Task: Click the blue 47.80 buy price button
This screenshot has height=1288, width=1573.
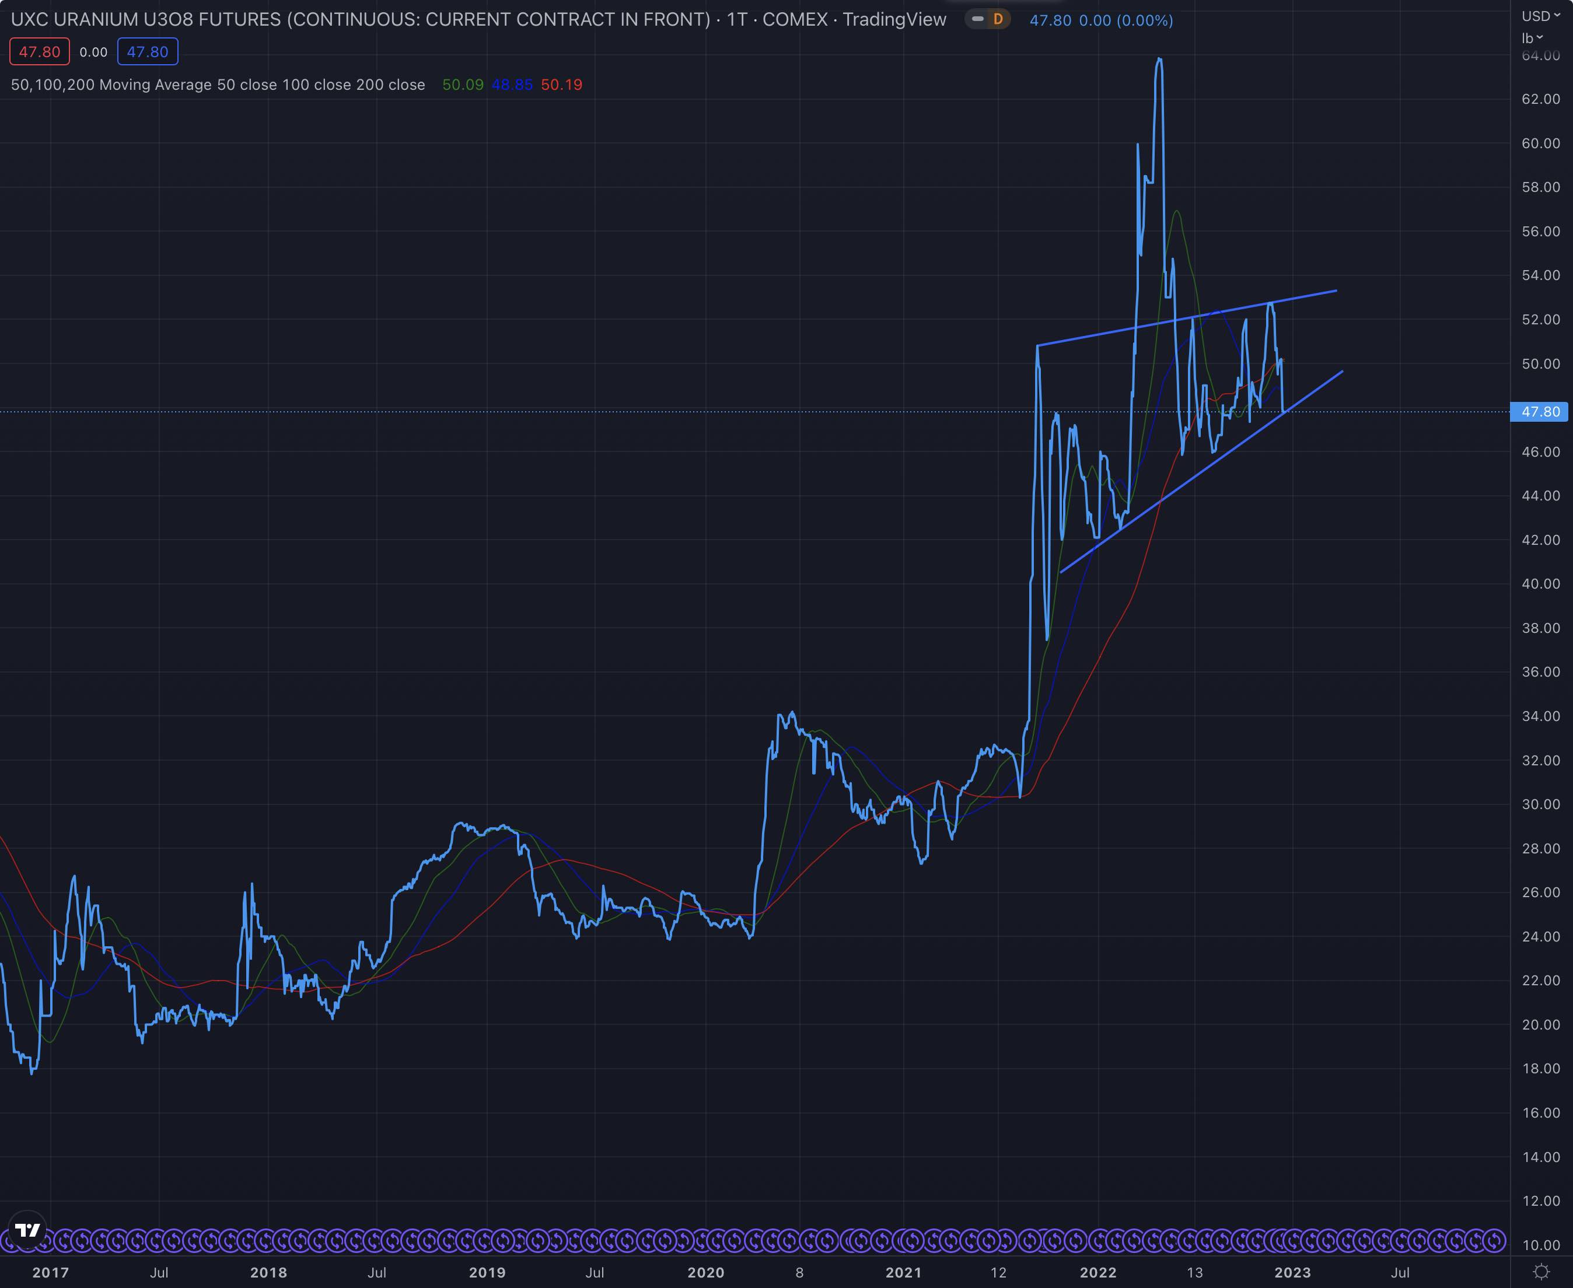Action: (x=147, y=52)
